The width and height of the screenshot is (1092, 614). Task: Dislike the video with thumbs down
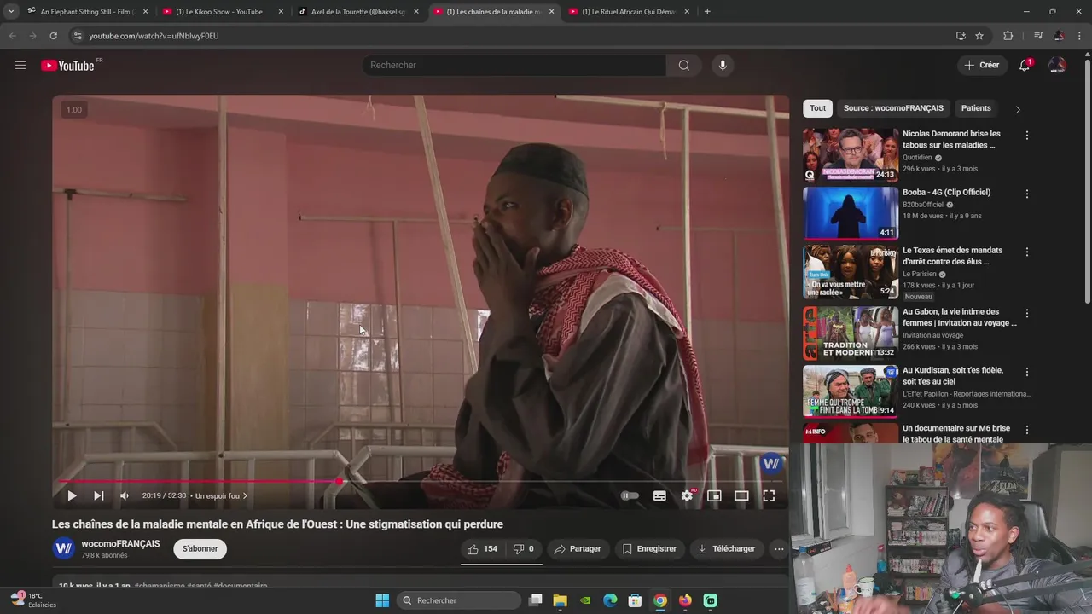(x=524, y=549)
